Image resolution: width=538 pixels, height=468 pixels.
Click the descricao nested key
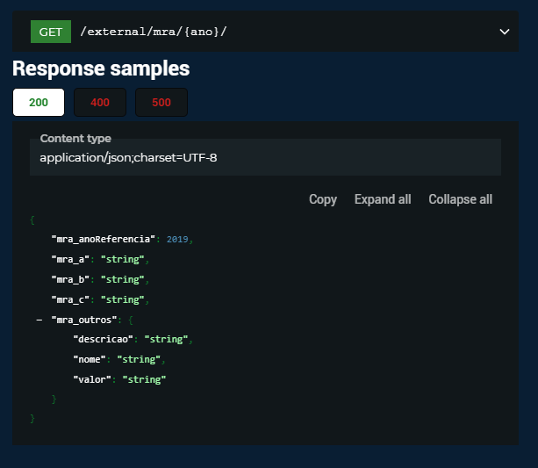(x=104, y=339)
